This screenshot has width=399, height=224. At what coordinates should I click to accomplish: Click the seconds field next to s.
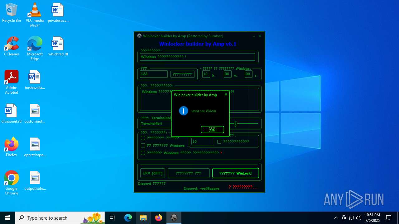point(248,74)
